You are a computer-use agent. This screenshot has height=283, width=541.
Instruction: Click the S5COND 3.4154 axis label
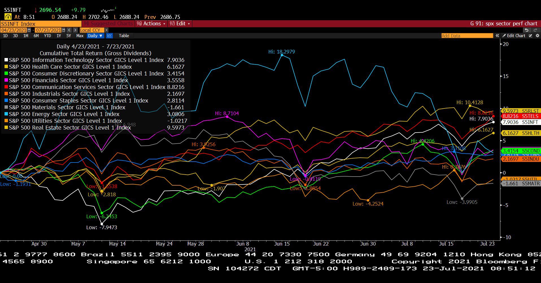coord(521,151)
